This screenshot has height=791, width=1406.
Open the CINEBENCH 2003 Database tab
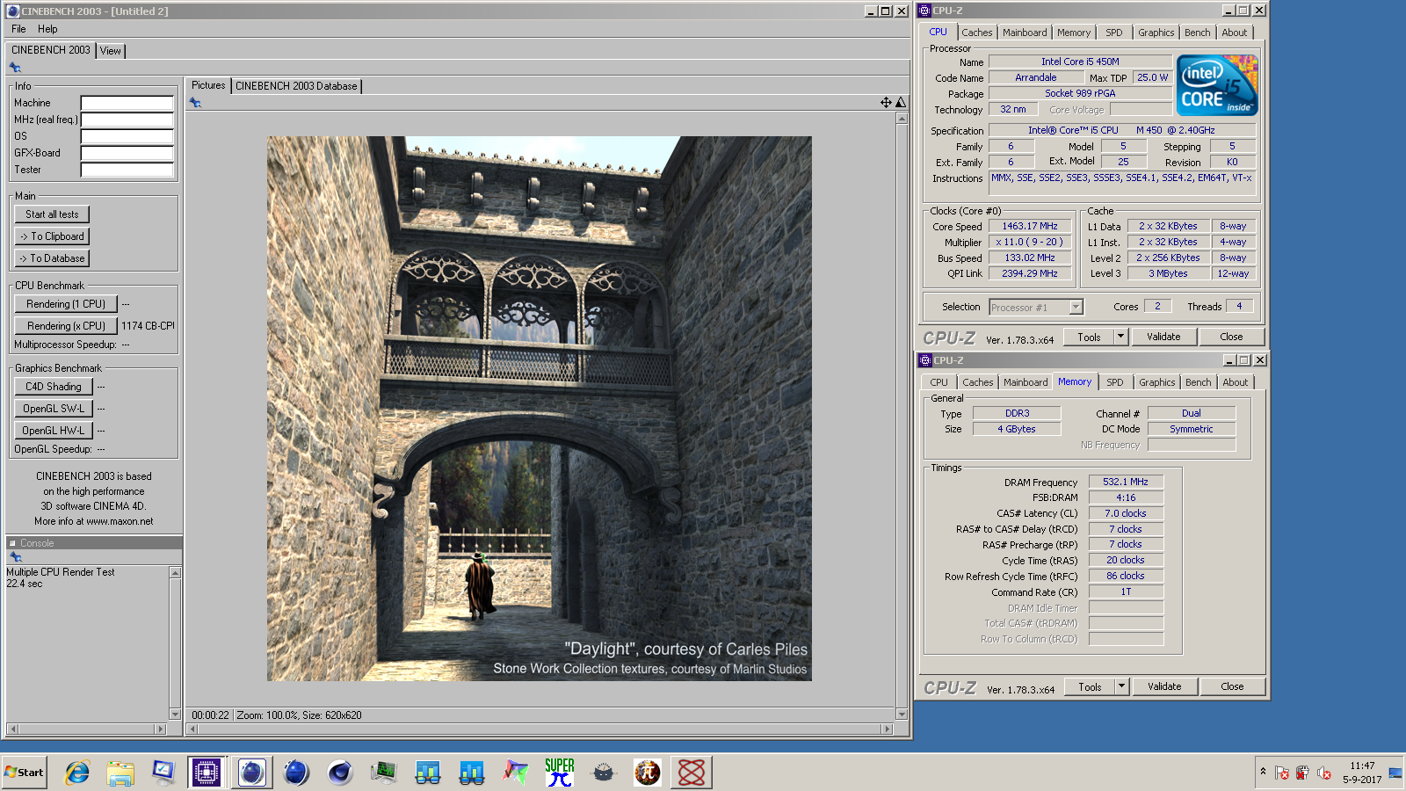pos(296,86)
